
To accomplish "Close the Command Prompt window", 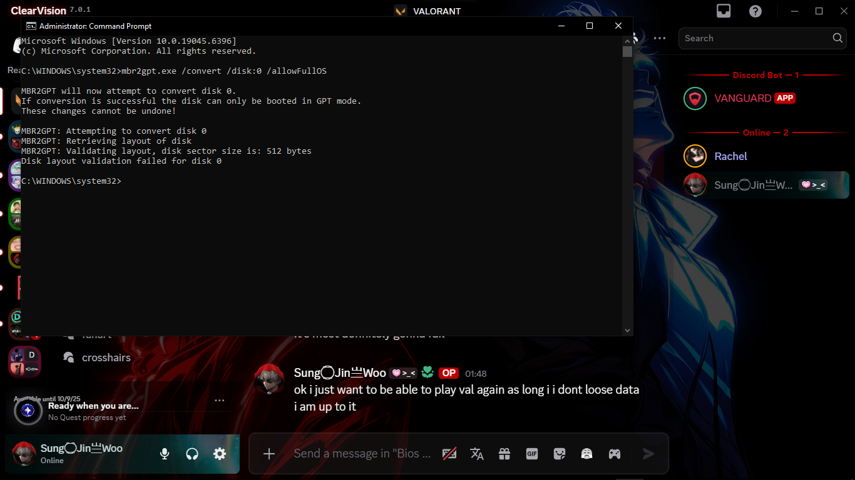I will point(618,26).
